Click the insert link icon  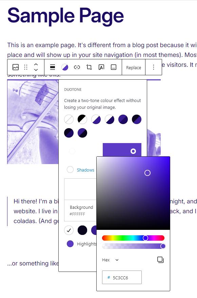[x=77, y=67]
